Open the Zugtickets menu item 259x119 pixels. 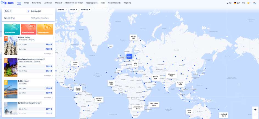pyautogui.click(x=48, y=3)
